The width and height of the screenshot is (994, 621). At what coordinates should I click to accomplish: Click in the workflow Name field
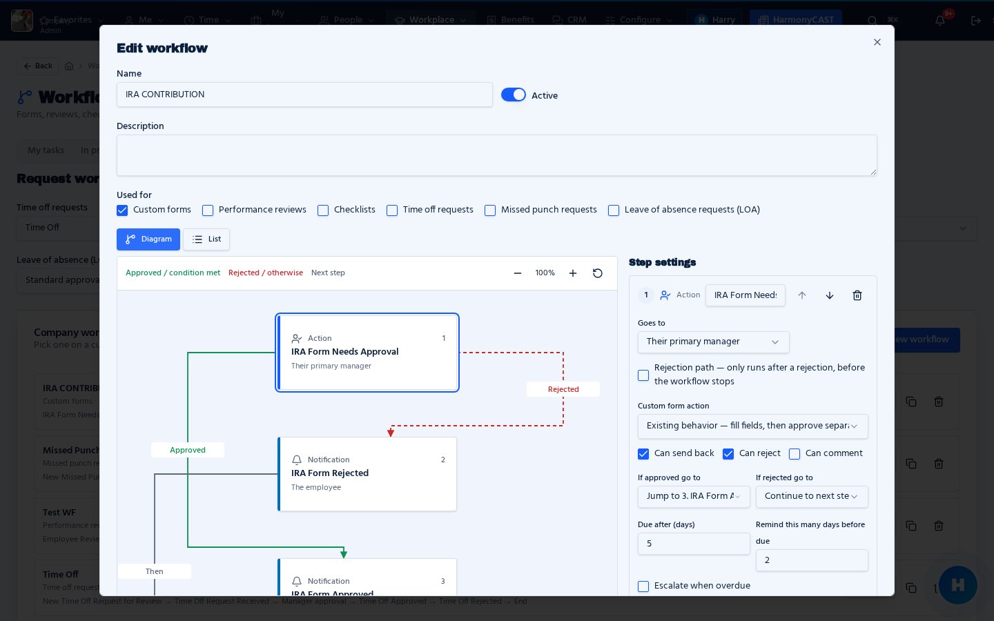(304, 95)
